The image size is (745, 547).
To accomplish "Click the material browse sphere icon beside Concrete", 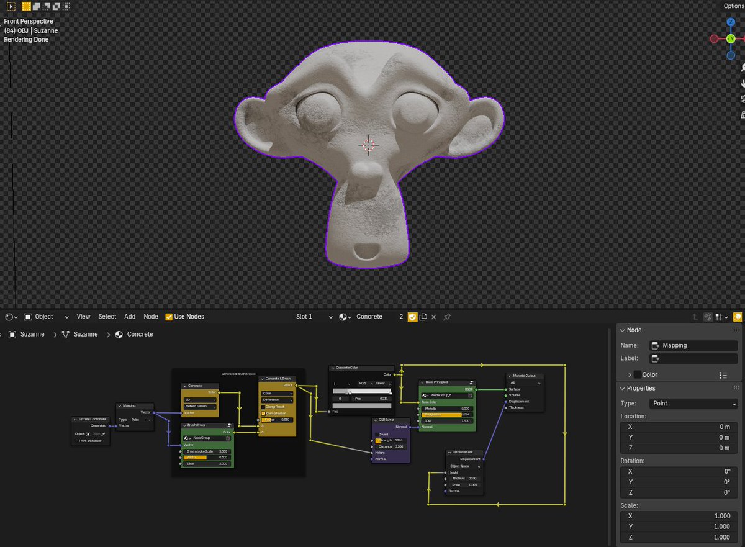I will click(346, 317).
